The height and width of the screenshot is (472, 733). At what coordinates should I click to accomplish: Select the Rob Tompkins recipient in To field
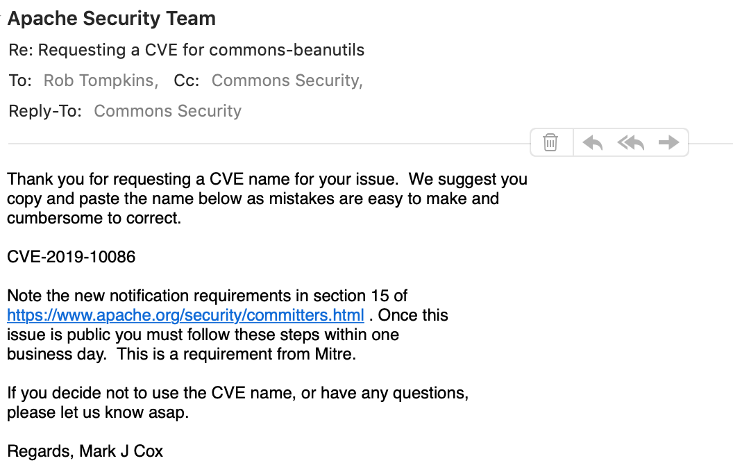(99, 81)
